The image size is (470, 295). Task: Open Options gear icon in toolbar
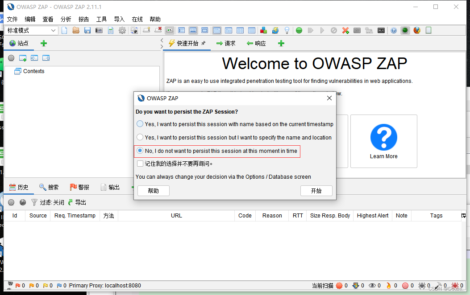tap(122, 30)
